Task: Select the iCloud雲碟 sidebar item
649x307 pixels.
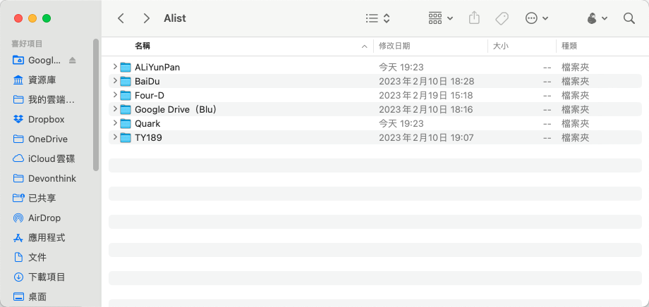Action: pos(51,159)
